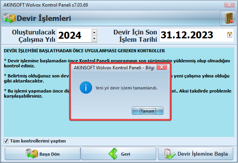Click the DEVİR İŞLEMİNİ BAŞLATMADAN ÖNCE heading text
This screenshot has width=238, height=163.
click(x=84, y=51)
